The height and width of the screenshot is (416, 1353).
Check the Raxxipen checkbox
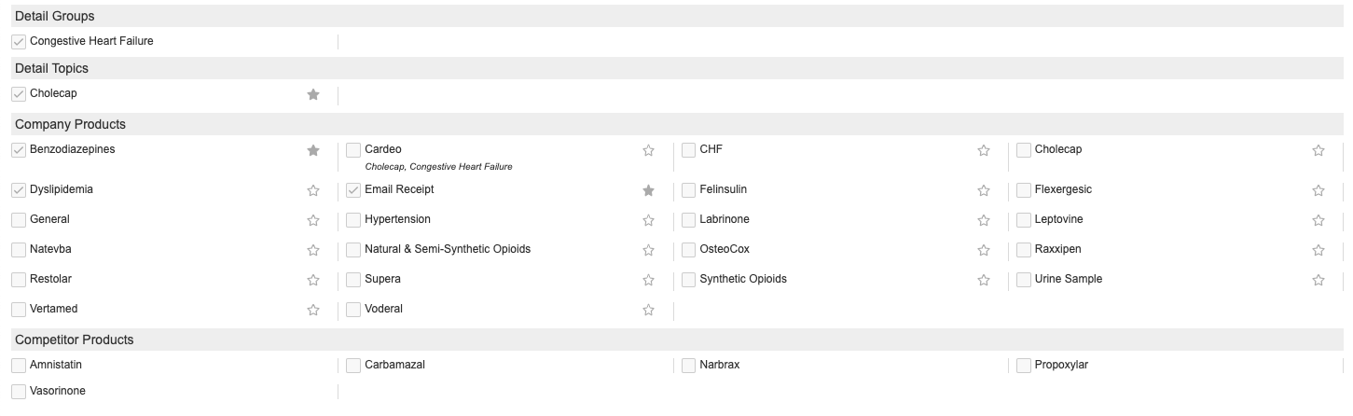tap(1024, 250)
